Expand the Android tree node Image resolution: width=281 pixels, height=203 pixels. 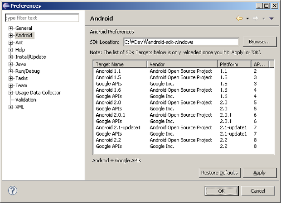[10, 35]
